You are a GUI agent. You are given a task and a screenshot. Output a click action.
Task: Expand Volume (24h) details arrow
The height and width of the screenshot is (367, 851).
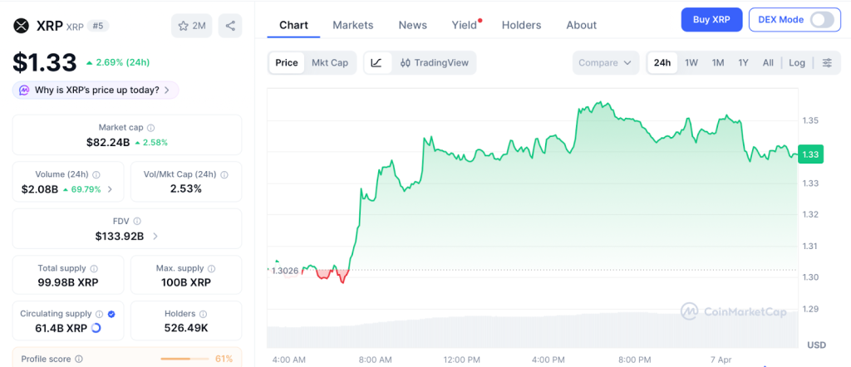[x=111, y=189]
